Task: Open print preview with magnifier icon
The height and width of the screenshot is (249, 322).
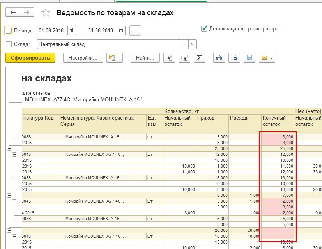Action: click(234, 58)
